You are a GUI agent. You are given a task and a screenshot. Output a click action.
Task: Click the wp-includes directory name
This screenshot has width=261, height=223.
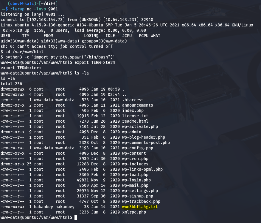pyautogui.click(x=135, y=164)
